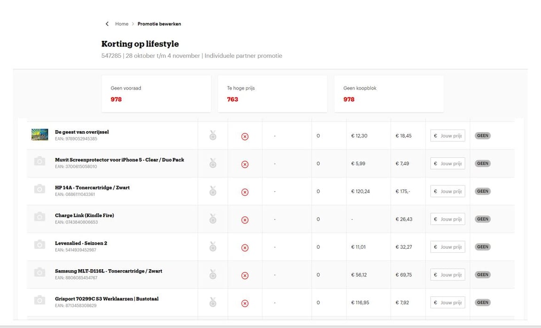Image resolution: width=541 pixels, height=328 pixels.
Task: Click GEEN badge on Muvit Screenprotector row
Action: click(482, 164)
